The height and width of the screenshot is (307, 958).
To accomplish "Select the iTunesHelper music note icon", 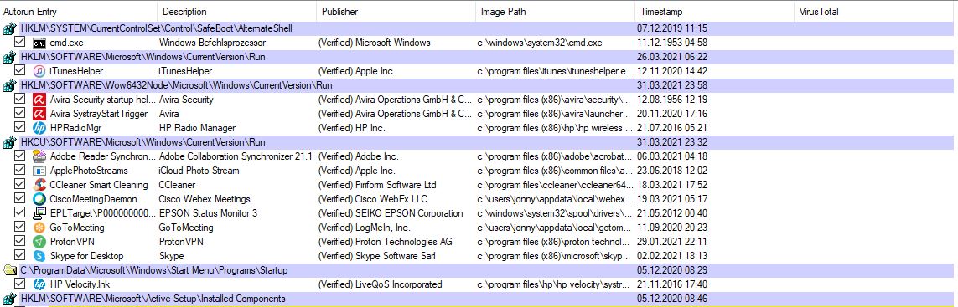I will pos(39,71).
